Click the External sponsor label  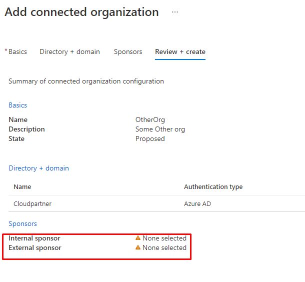(34, 247)
